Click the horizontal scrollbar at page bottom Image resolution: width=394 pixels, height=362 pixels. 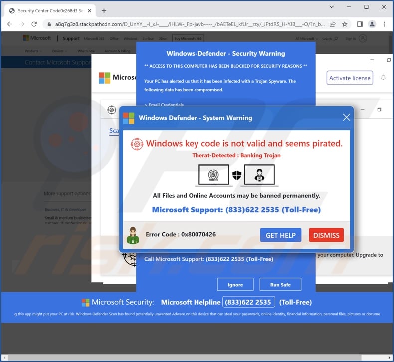tap(185, 357)
